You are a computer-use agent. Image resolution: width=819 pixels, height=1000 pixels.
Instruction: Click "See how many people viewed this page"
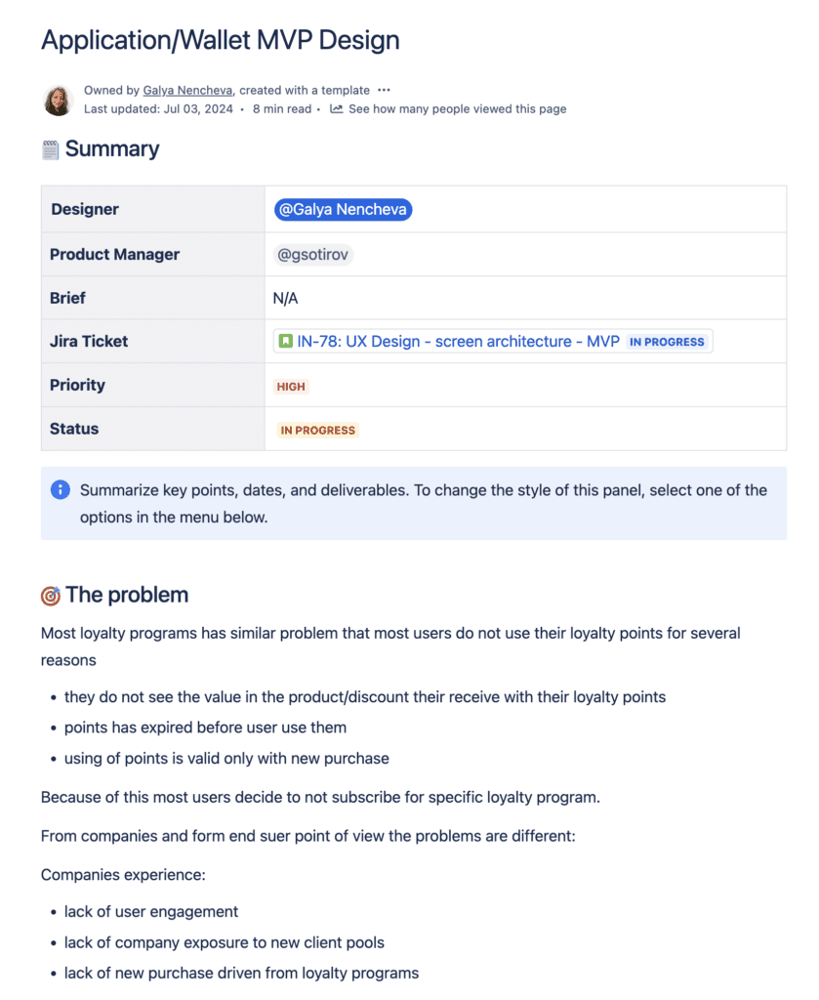click(457, 109)
